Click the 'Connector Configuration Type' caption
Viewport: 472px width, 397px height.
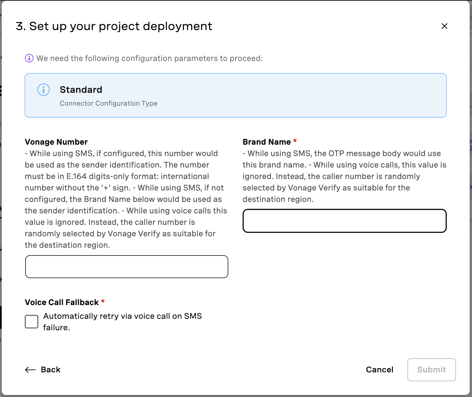click(108, 103)
